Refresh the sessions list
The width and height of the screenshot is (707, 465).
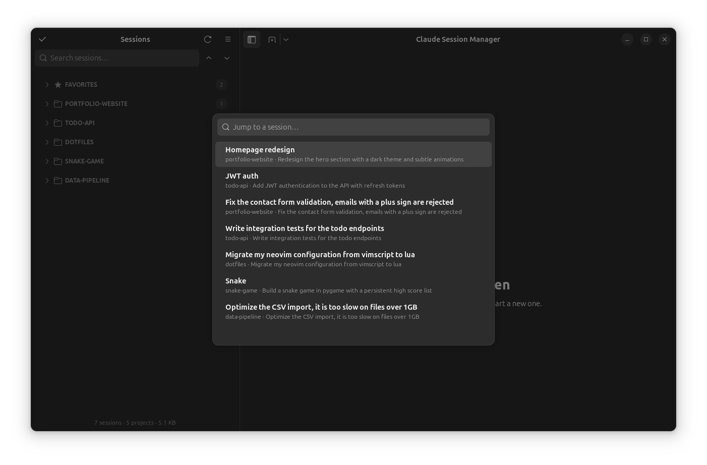(x=208, y=39)
